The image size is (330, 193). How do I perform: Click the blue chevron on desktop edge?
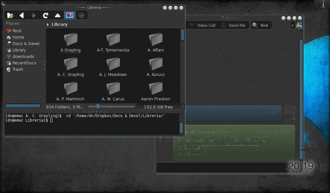pos(307,138)
